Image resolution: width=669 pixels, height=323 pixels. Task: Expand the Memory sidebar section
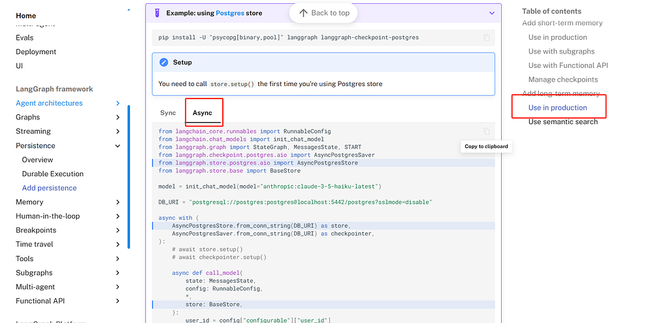118,202
